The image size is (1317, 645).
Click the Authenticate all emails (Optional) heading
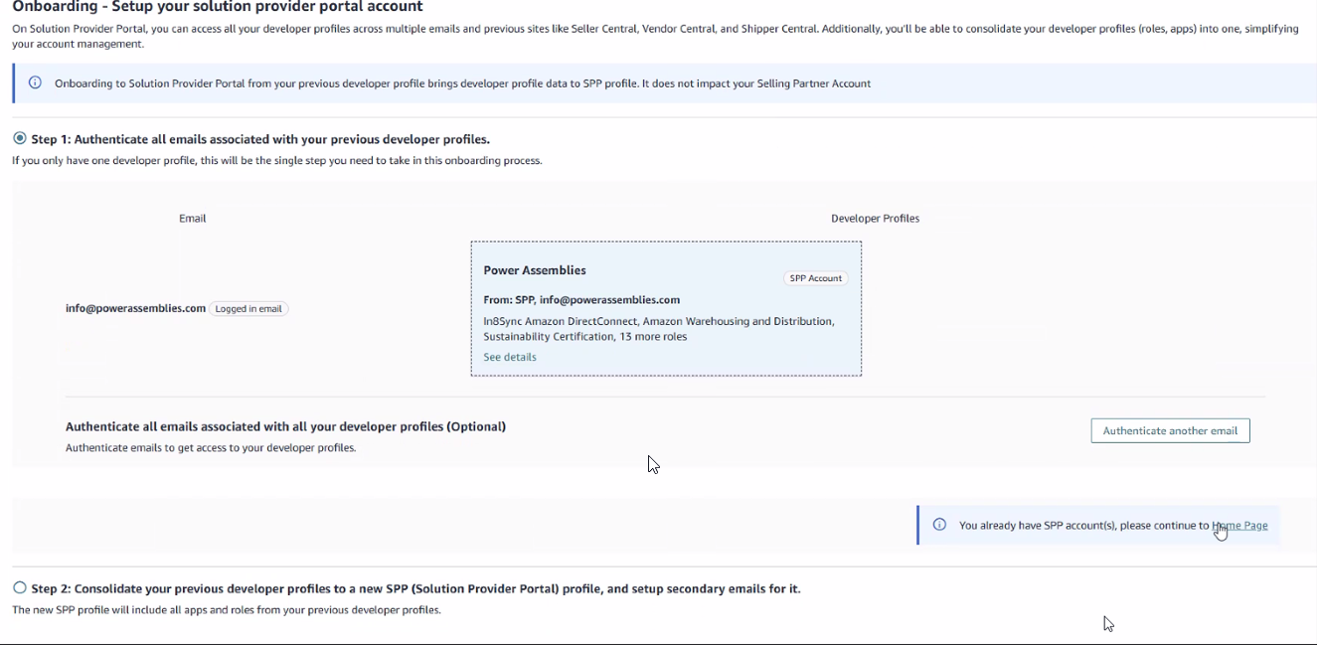click(285, 426)
